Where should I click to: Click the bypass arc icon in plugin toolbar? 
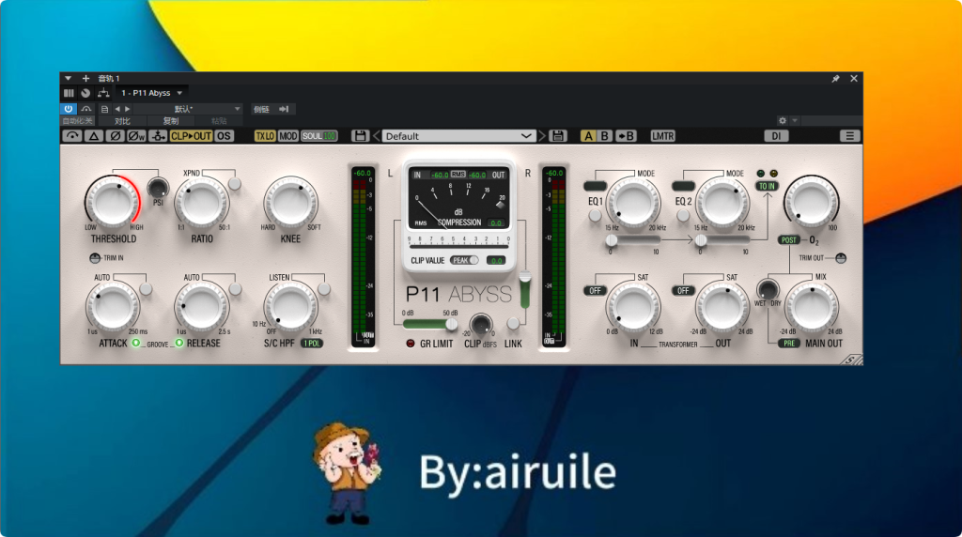click(x=72, y=136)
